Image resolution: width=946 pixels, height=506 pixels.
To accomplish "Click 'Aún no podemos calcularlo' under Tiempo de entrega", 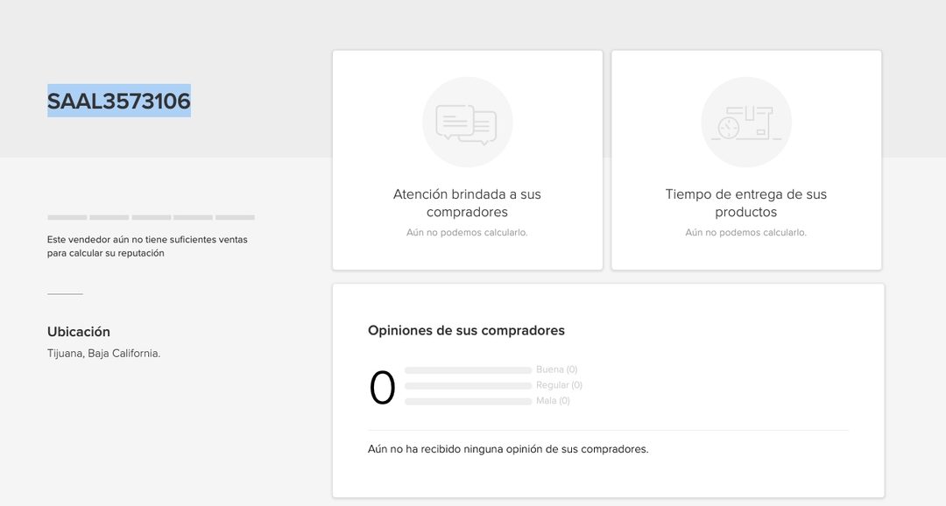I will click(745, 232).
